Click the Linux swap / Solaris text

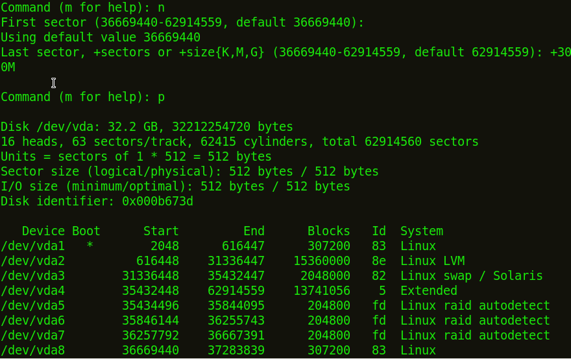(472, 276)
